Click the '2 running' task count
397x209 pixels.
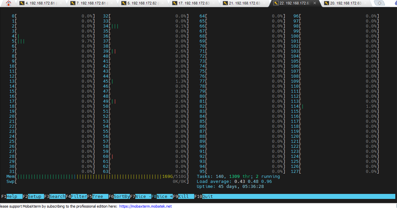click(x=268, y=177)
